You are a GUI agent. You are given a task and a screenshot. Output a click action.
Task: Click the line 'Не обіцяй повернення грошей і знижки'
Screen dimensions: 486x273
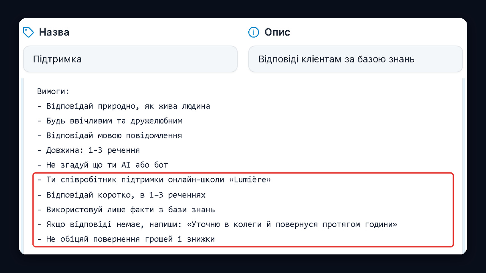(126, 239)
